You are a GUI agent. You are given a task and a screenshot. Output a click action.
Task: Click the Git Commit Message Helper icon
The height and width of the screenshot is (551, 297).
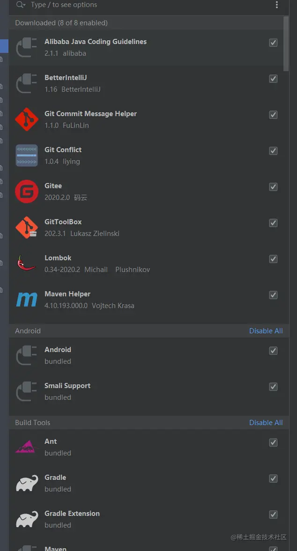pos(26,119)
